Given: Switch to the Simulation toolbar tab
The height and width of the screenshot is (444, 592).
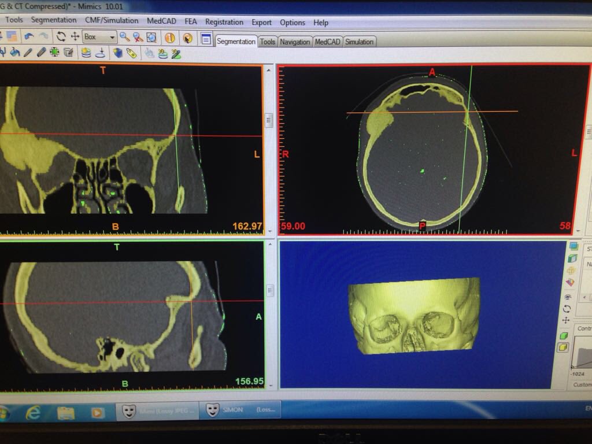Looking at the screenshot, I should pos(359,42).
